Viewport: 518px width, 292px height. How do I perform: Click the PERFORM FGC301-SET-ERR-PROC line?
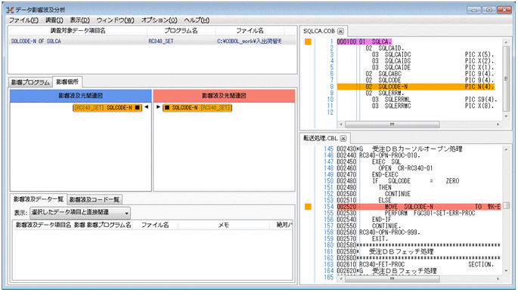tap(430, 214)
